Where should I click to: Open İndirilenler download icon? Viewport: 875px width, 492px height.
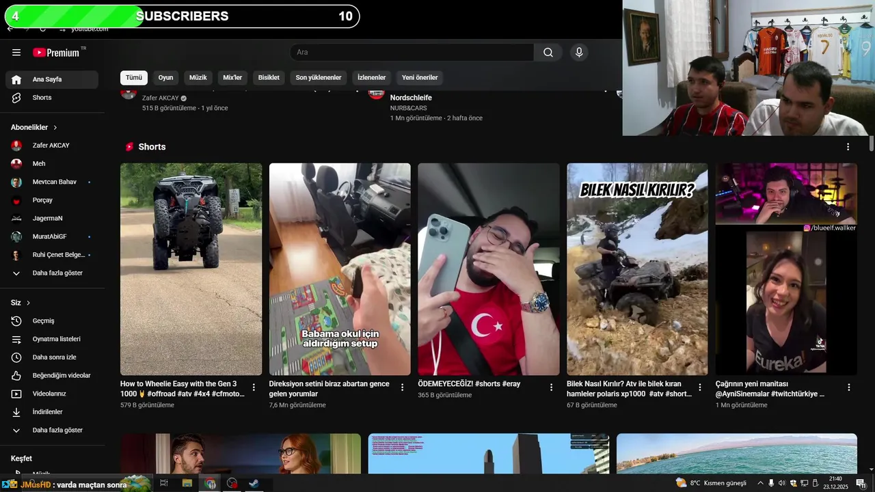(16, 412)
